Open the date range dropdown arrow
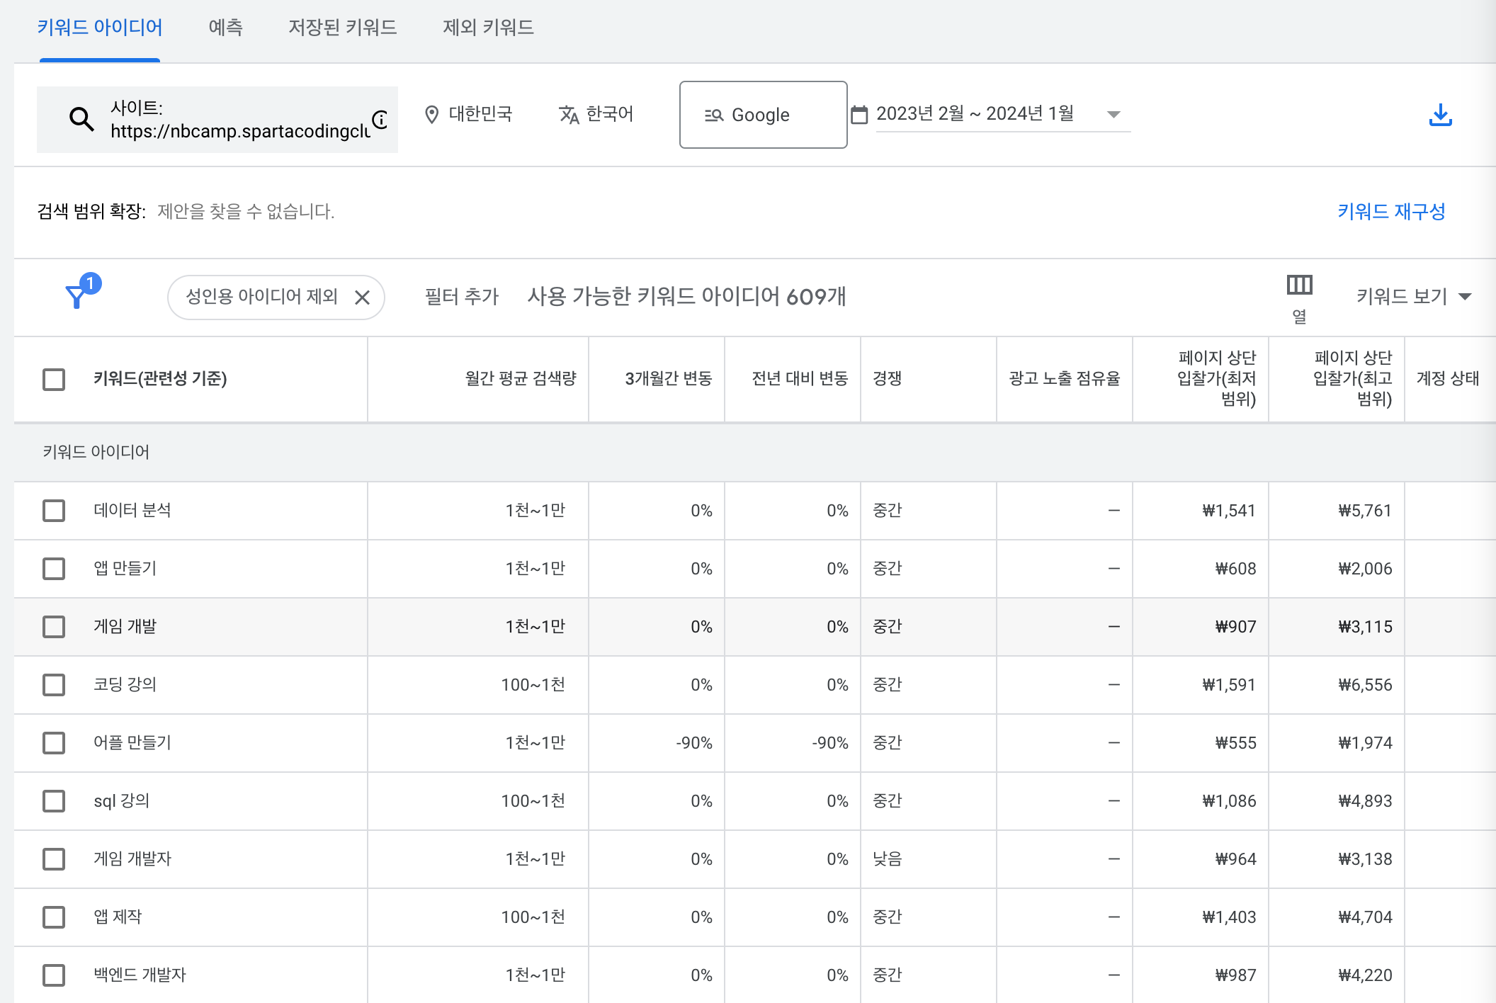 [x=1113, y=114]
